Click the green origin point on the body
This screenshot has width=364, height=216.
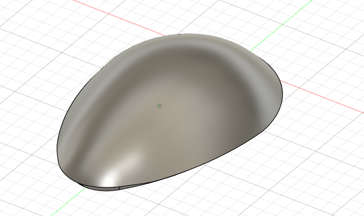pos(160,106)
